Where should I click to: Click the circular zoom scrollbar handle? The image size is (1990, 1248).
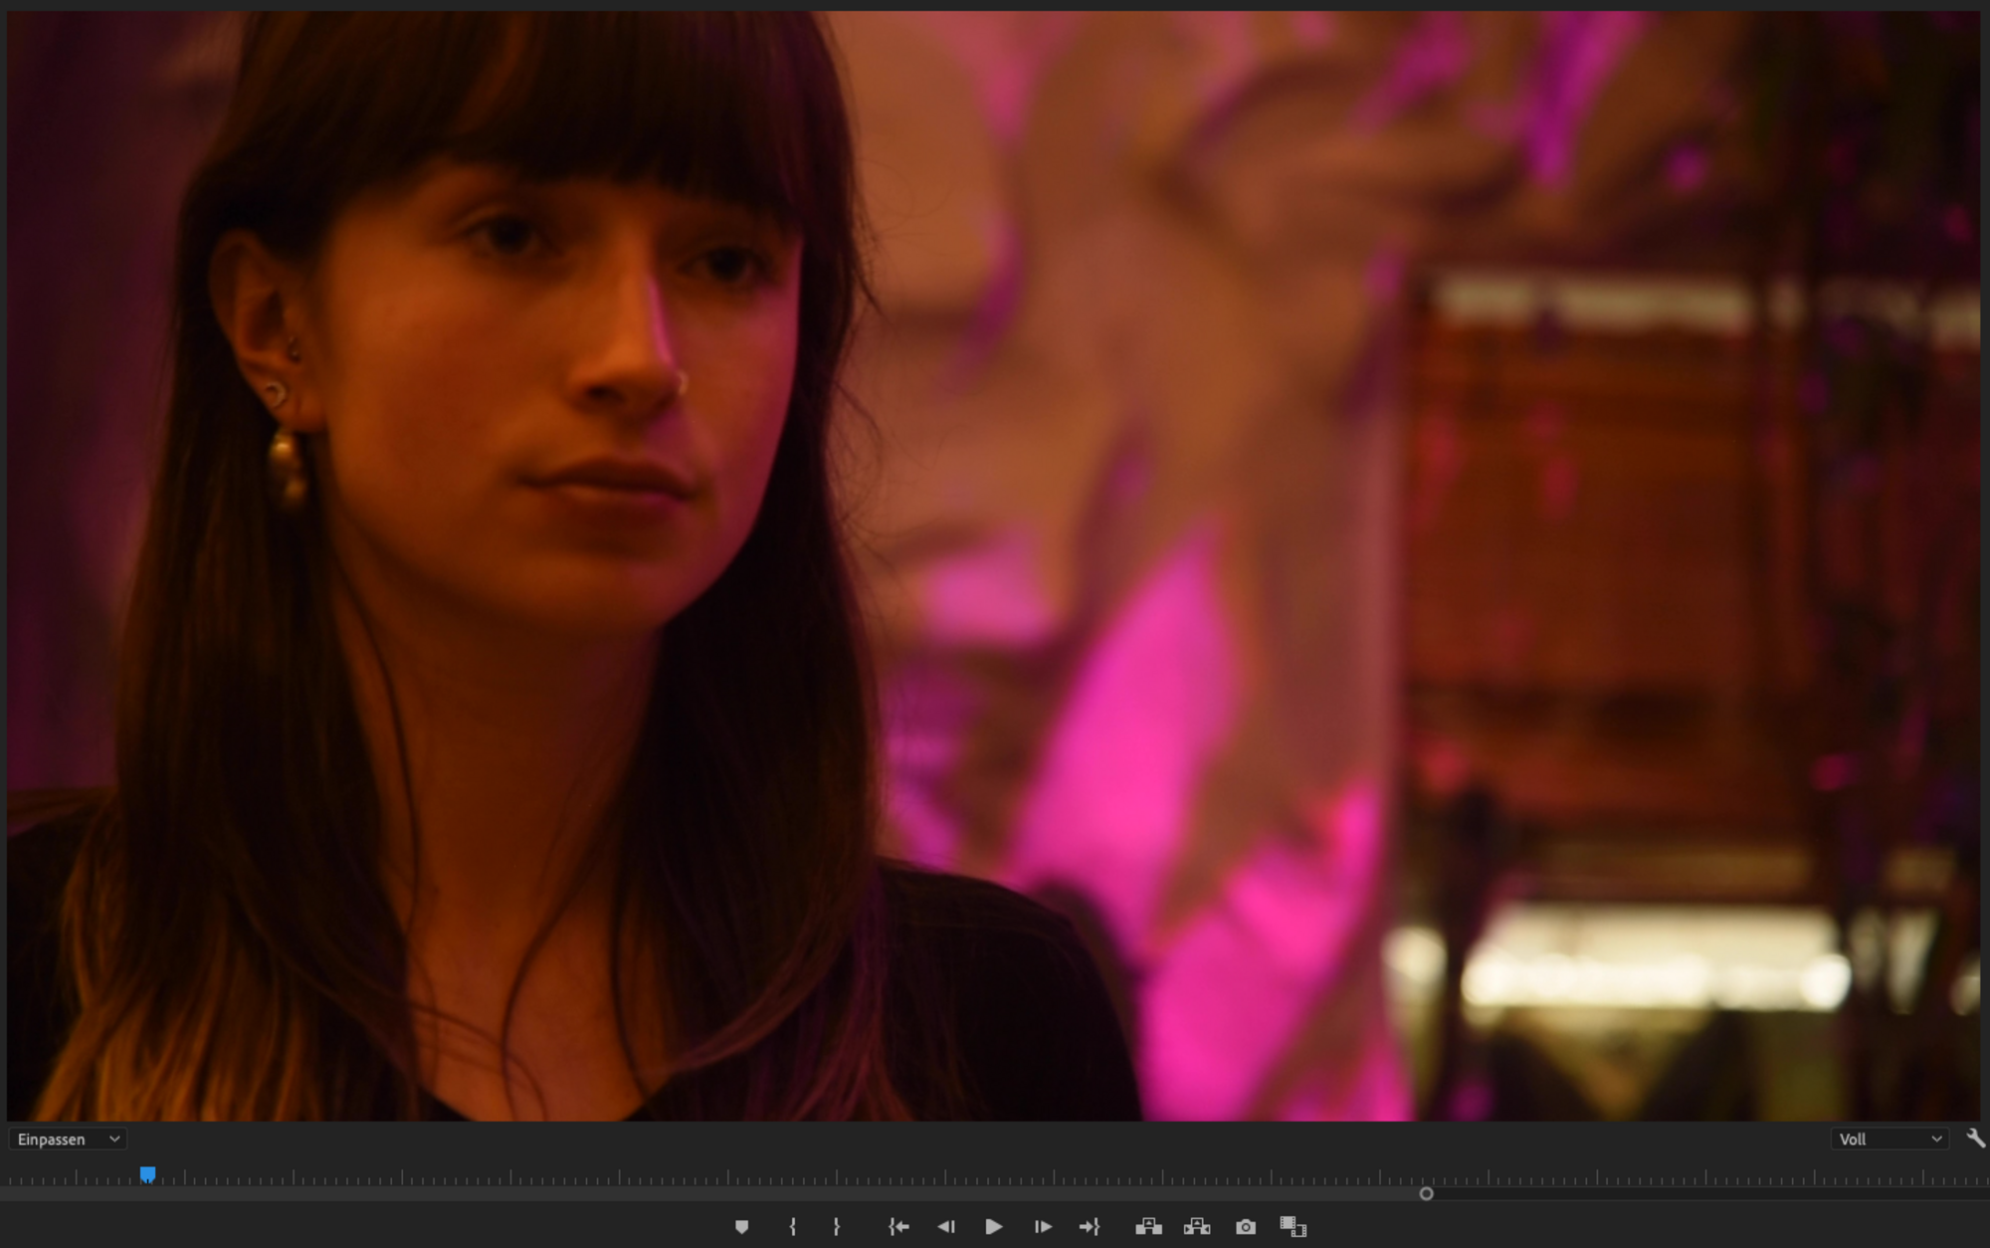pos(1426,1193)
